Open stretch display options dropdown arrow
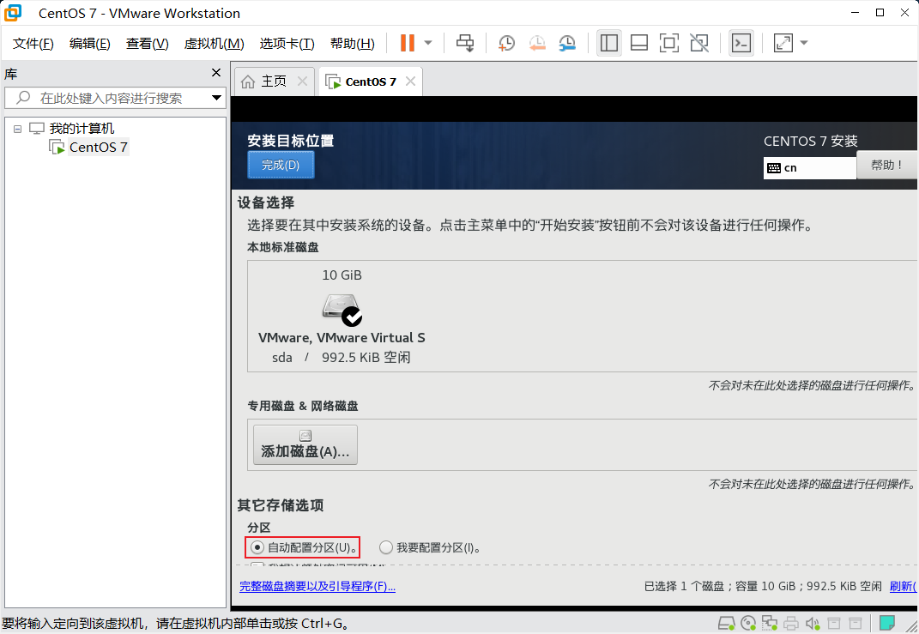This screenshot has width=919, height=634. pos(804,43)
